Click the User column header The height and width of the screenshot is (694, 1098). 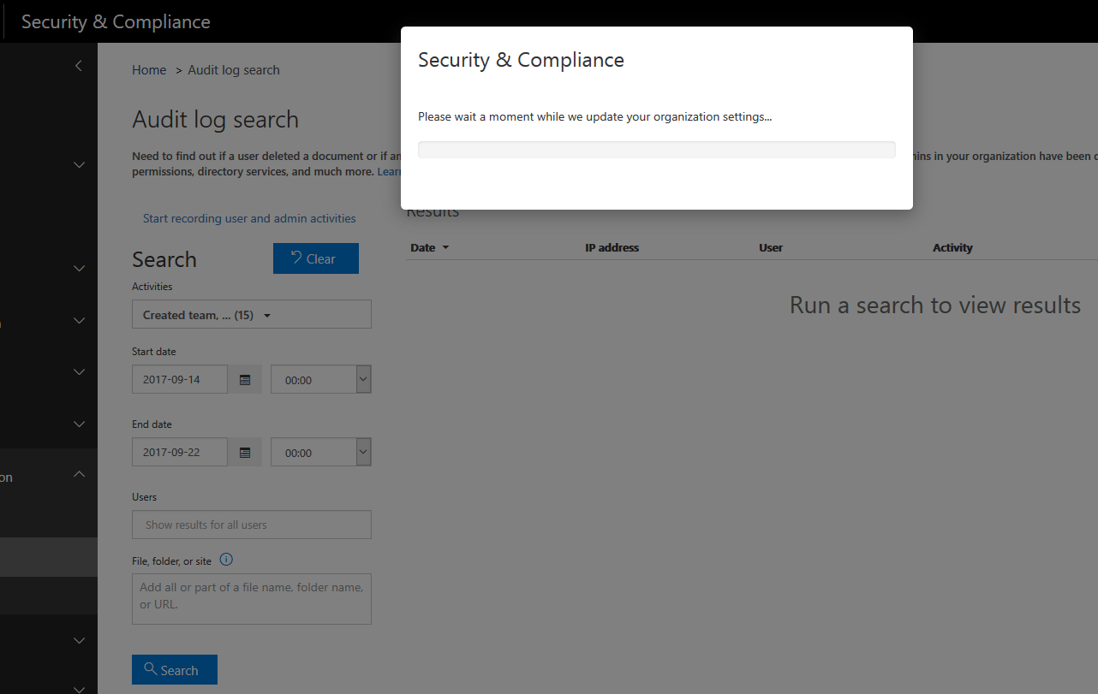click(771, 247)
